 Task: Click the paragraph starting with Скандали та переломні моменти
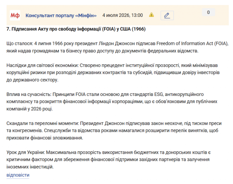click(x=114, y=130)
